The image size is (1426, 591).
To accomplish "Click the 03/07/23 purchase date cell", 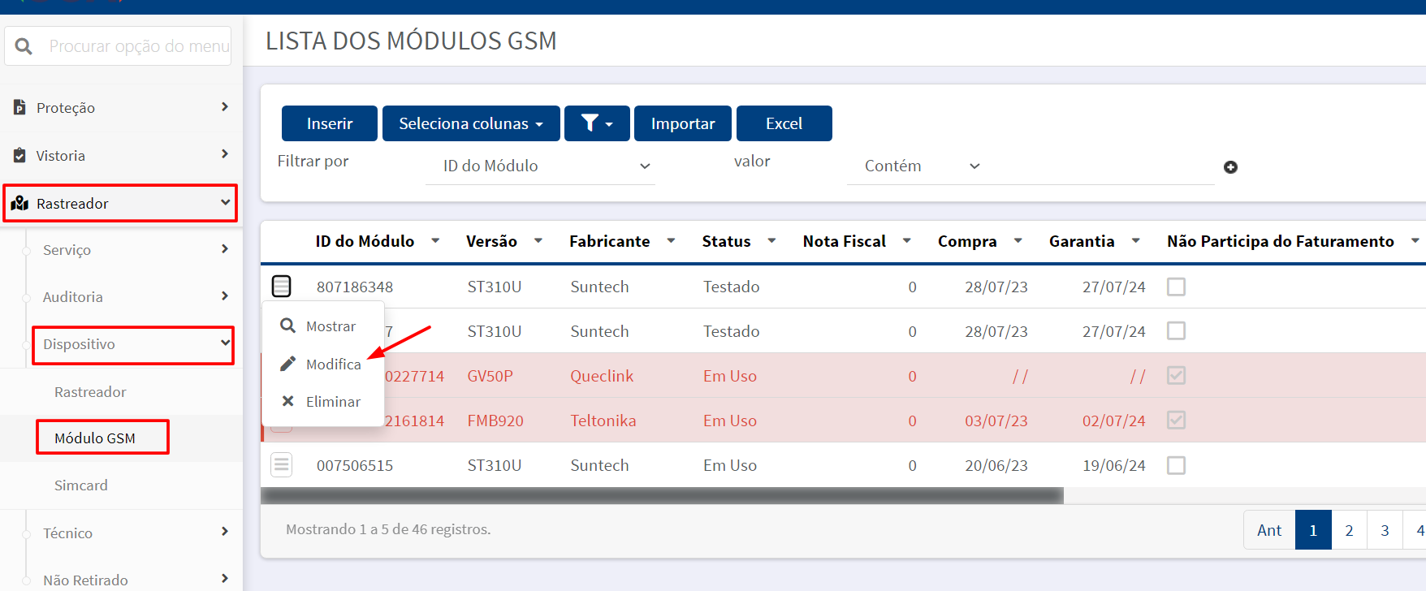I will (x=996, y=421).
